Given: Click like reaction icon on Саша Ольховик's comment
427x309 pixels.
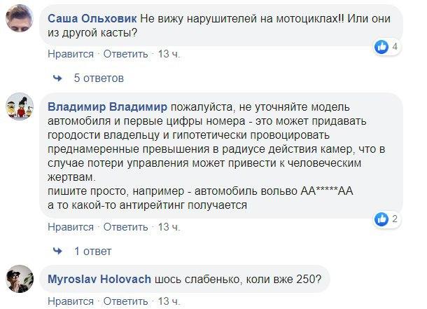Looking at the screenshot, I should (x=381, y=47).
